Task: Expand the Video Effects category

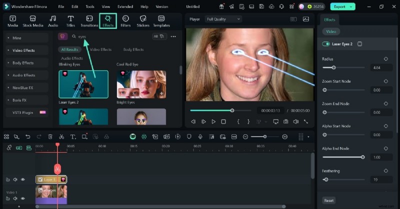Action: tap(27, 50)
